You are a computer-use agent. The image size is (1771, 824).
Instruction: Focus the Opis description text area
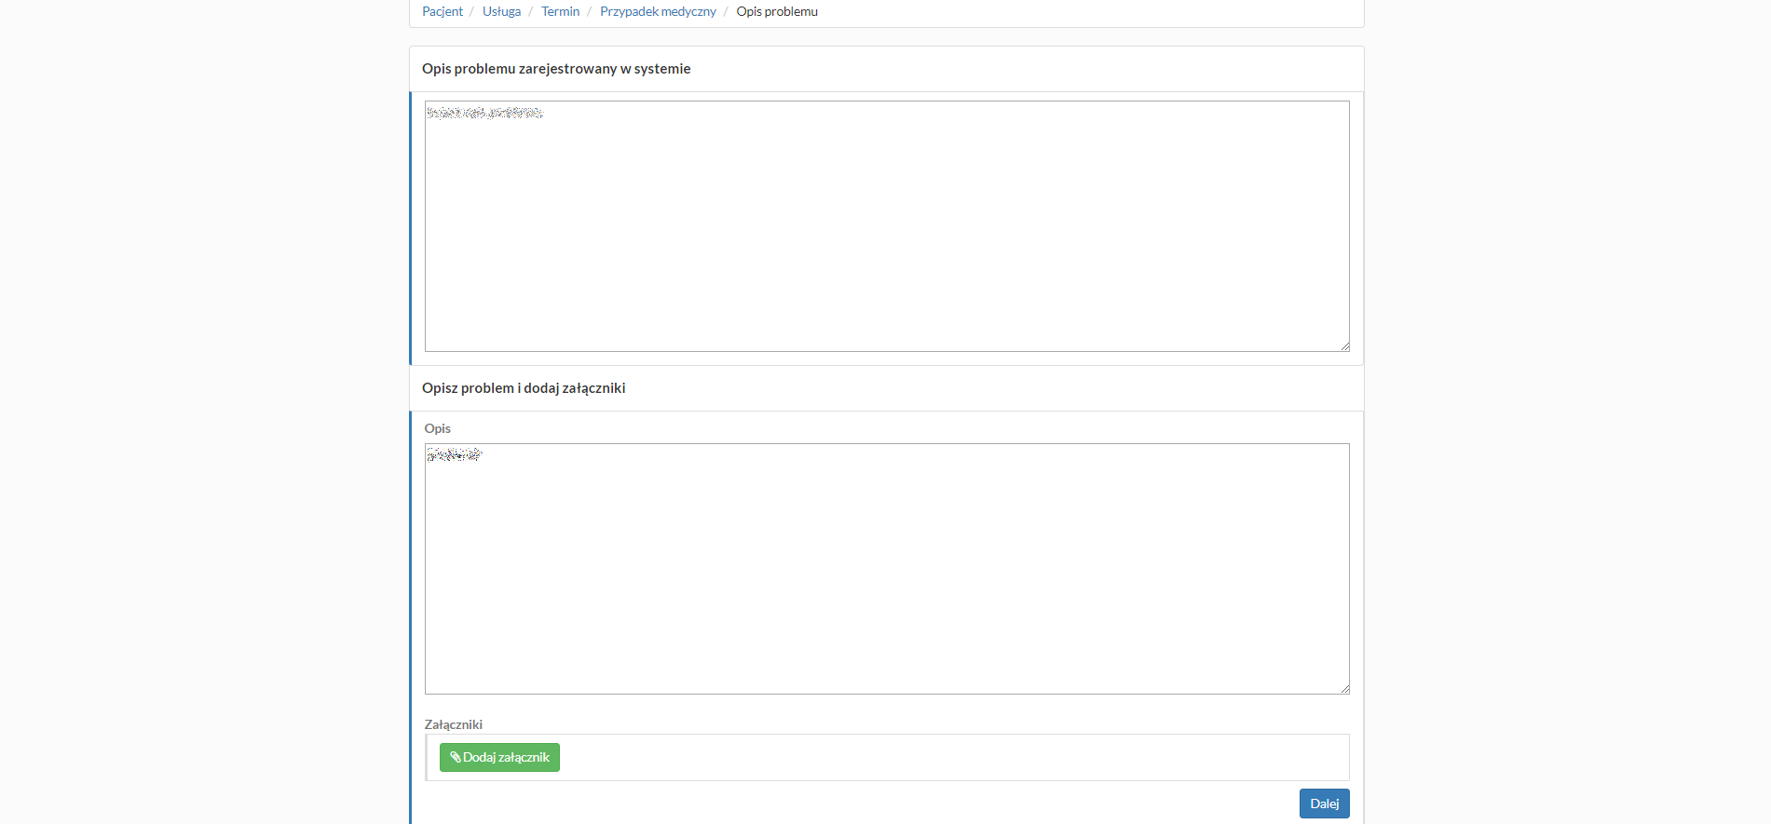887,577
